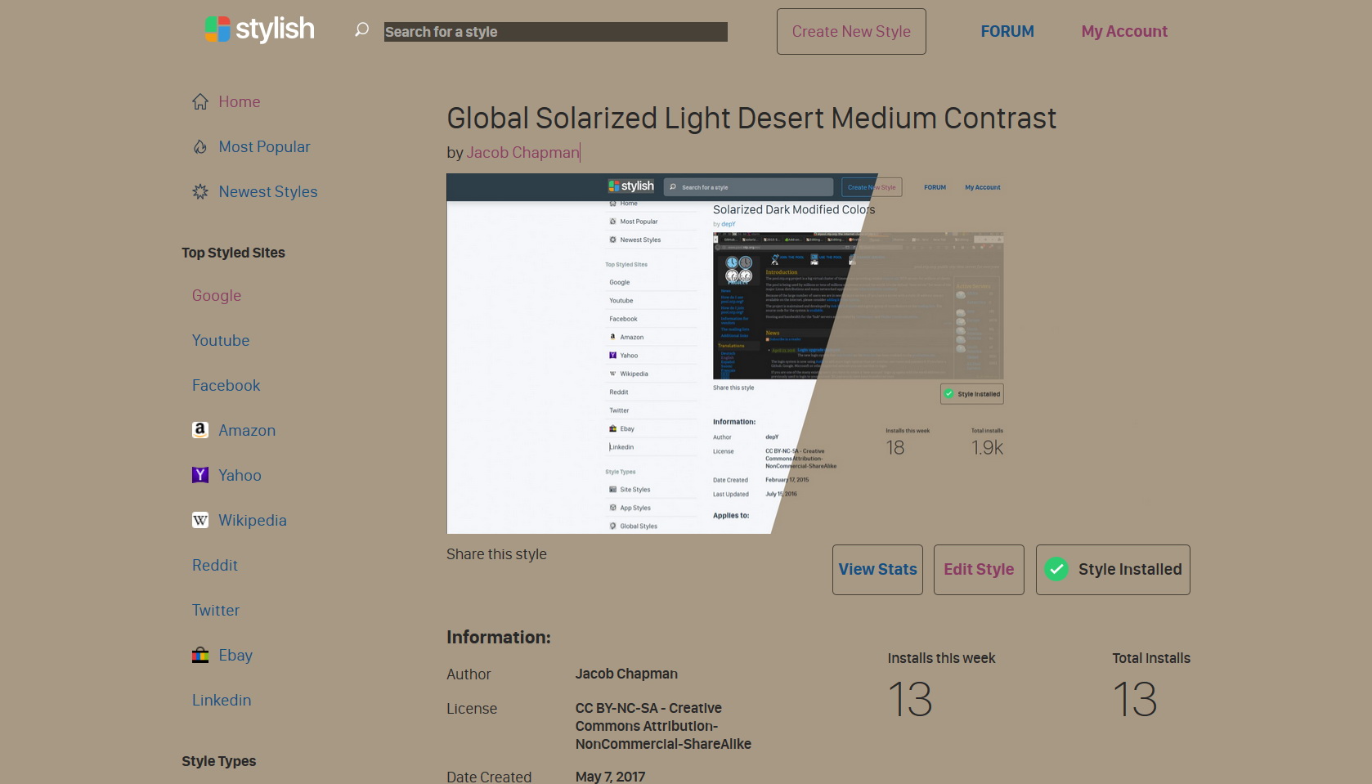Open the Twitter styled sites page
The image size is (1372, 784).
pos(215,610)
